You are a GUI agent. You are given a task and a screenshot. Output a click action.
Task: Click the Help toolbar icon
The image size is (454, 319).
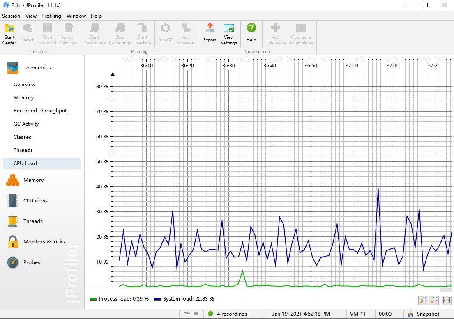251,33
